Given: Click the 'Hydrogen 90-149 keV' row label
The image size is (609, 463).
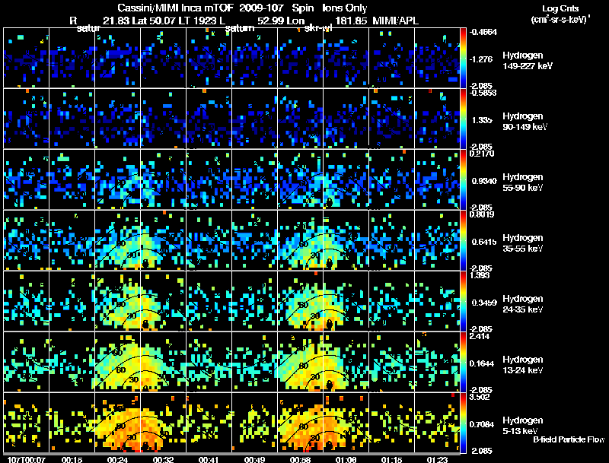Looking at the screenshot, I should [525, 122].
